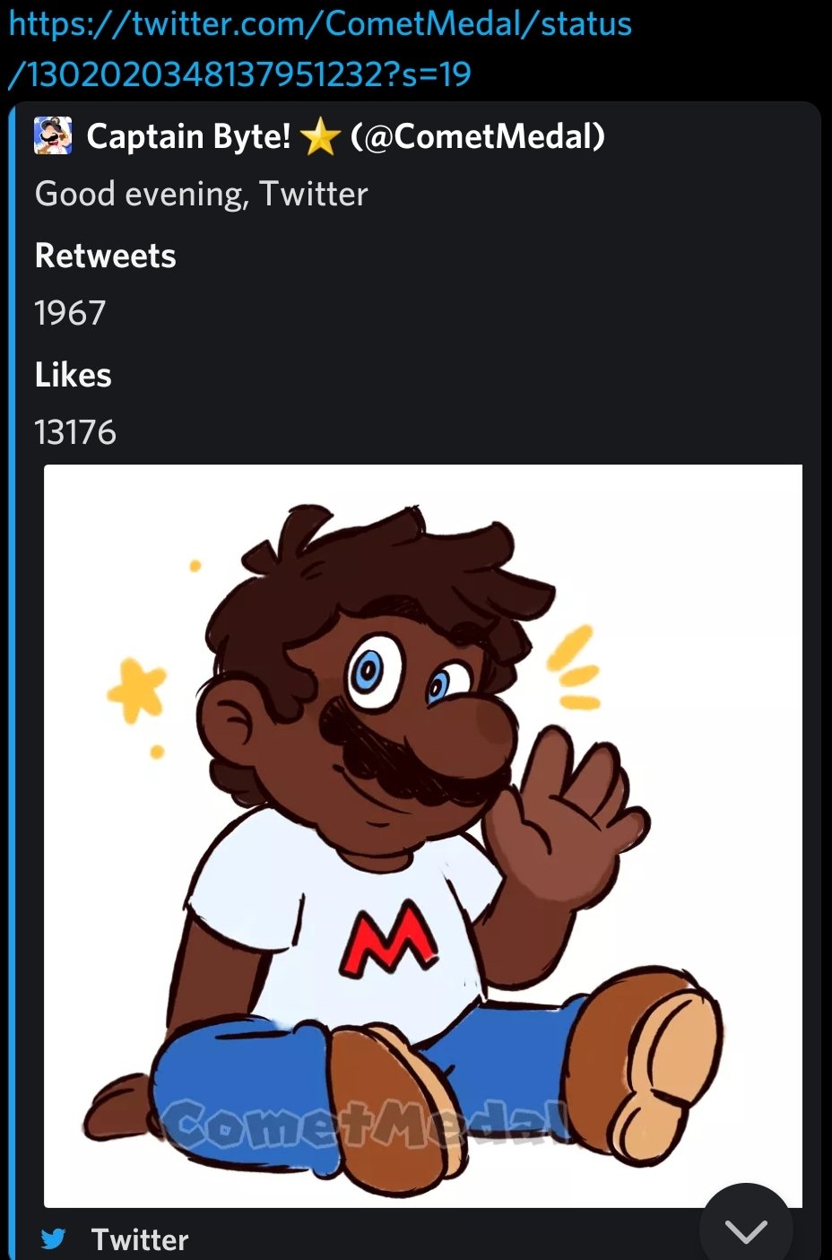
Task: Click the Captain Byte profile avatar icon
Action: pyautogui.click(x=53, y=136)
